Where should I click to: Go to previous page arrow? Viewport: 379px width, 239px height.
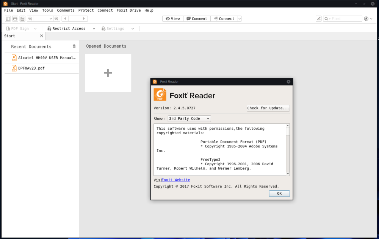65,19
